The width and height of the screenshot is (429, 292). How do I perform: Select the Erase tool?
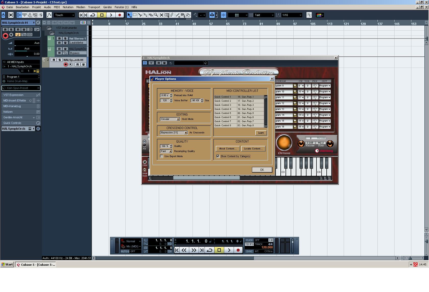coord(151,15)
